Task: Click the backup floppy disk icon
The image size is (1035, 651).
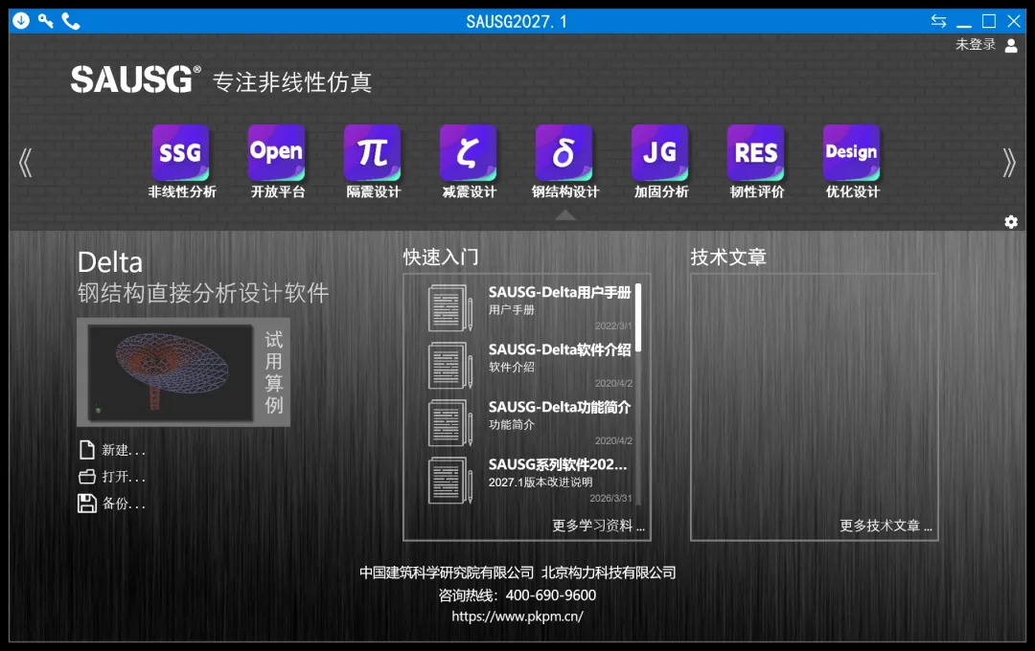Action: click(87, 504)
